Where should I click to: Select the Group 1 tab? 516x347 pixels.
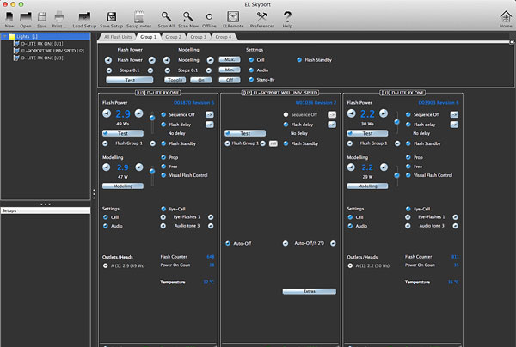coord(149,37)
